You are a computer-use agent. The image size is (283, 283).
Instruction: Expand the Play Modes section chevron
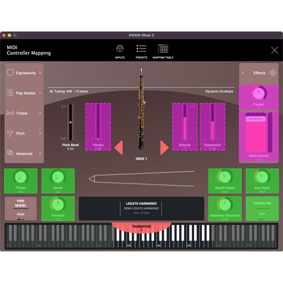click(40, 93)
